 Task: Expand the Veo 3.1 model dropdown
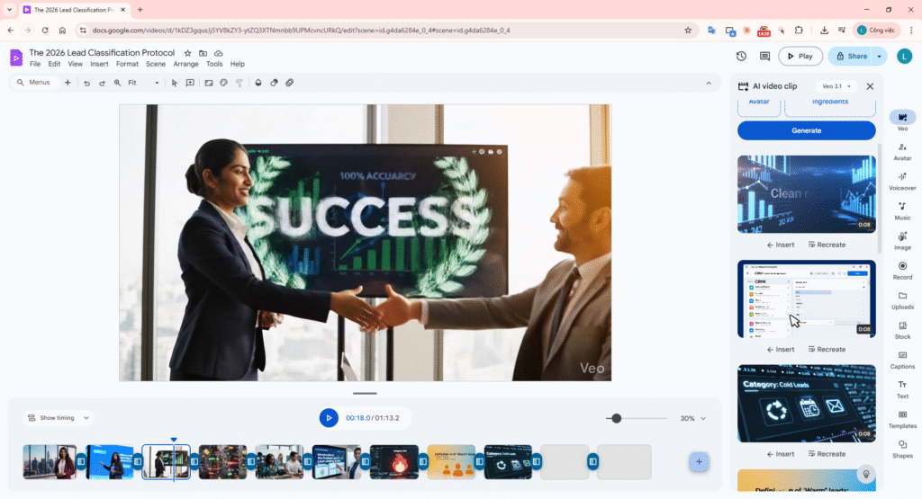(x=836, y=86)
